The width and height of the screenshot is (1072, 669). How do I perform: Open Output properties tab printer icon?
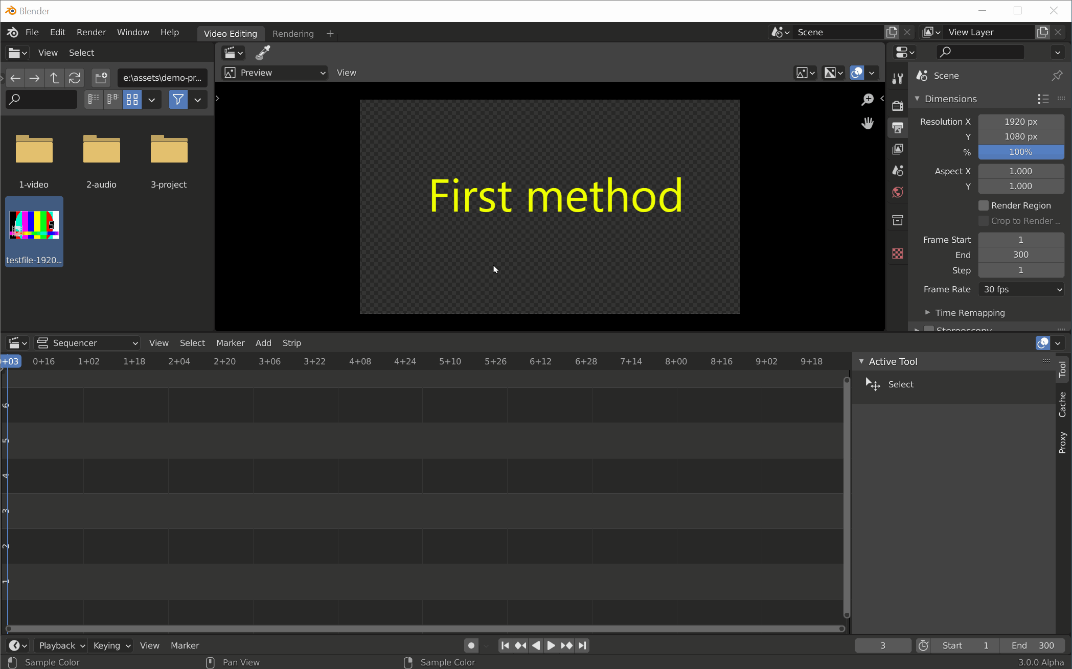tap(898, 127)
